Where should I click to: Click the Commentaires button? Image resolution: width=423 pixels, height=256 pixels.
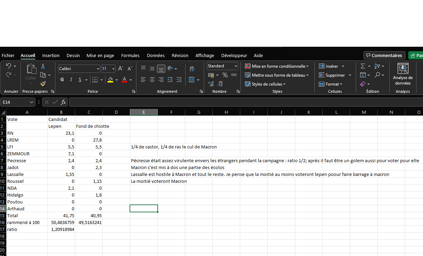click(x=384, y=56)
